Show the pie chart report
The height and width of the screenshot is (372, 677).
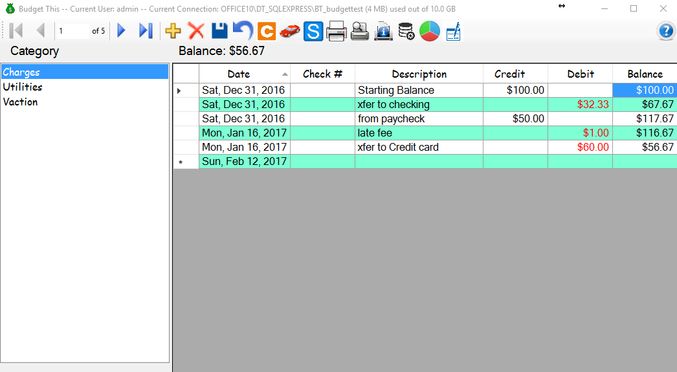[x=430, y=31]
